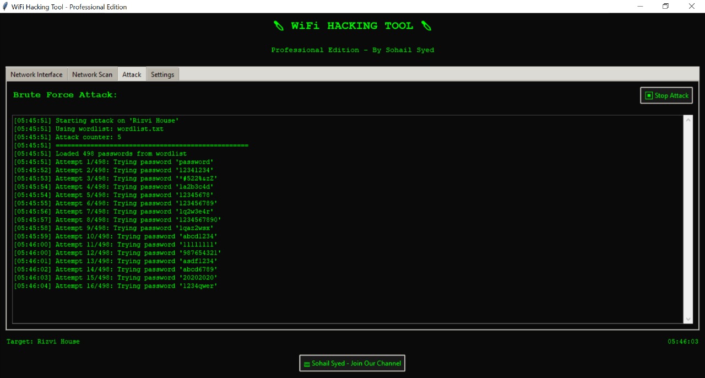Restore down the application window
Viewport: 705px width, 378px height.
(x=666, y=7)
